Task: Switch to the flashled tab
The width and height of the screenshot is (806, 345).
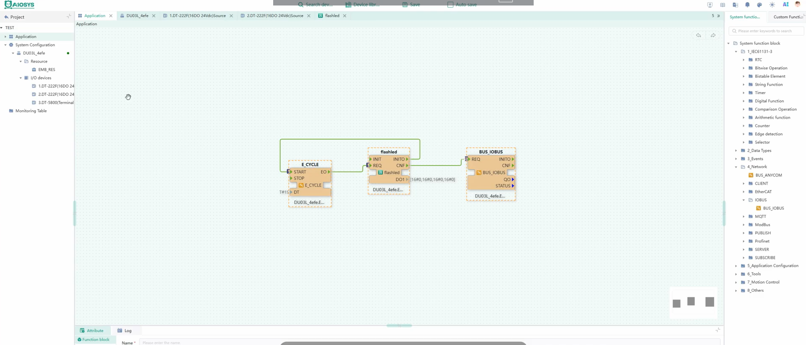Action: click(332, 16)
